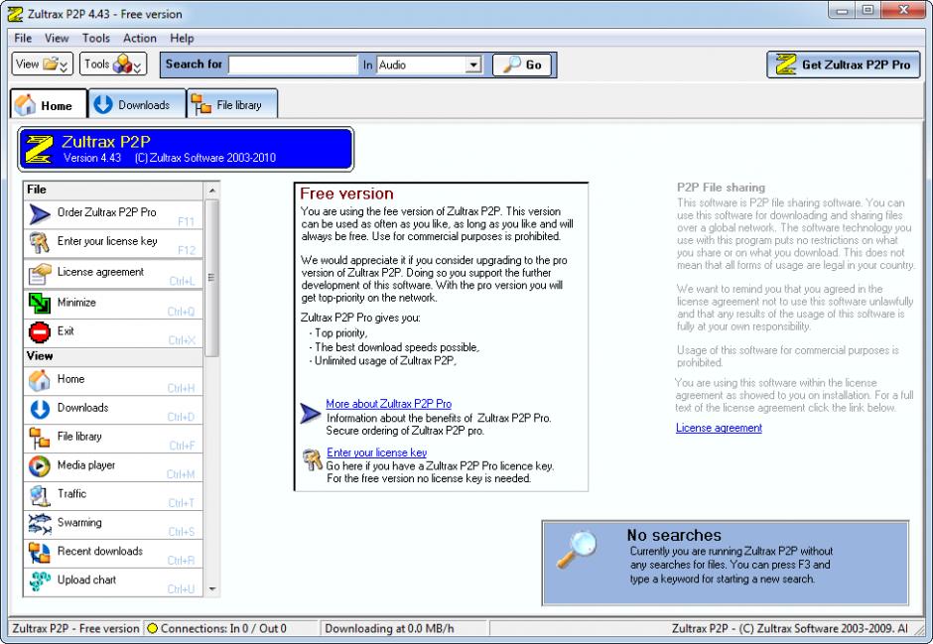933x644 pixels.
Task: Click the P2P File sharing heading
Action: point(722,188)
